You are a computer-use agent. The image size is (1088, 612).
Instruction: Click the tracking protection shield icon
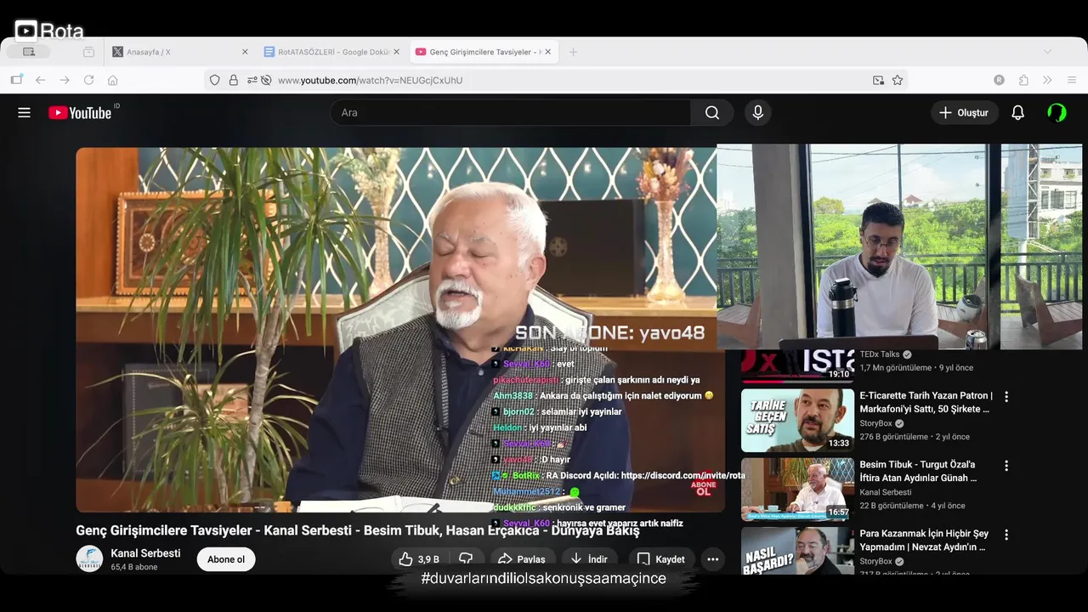pyautogui.click(x=214, y=80)
